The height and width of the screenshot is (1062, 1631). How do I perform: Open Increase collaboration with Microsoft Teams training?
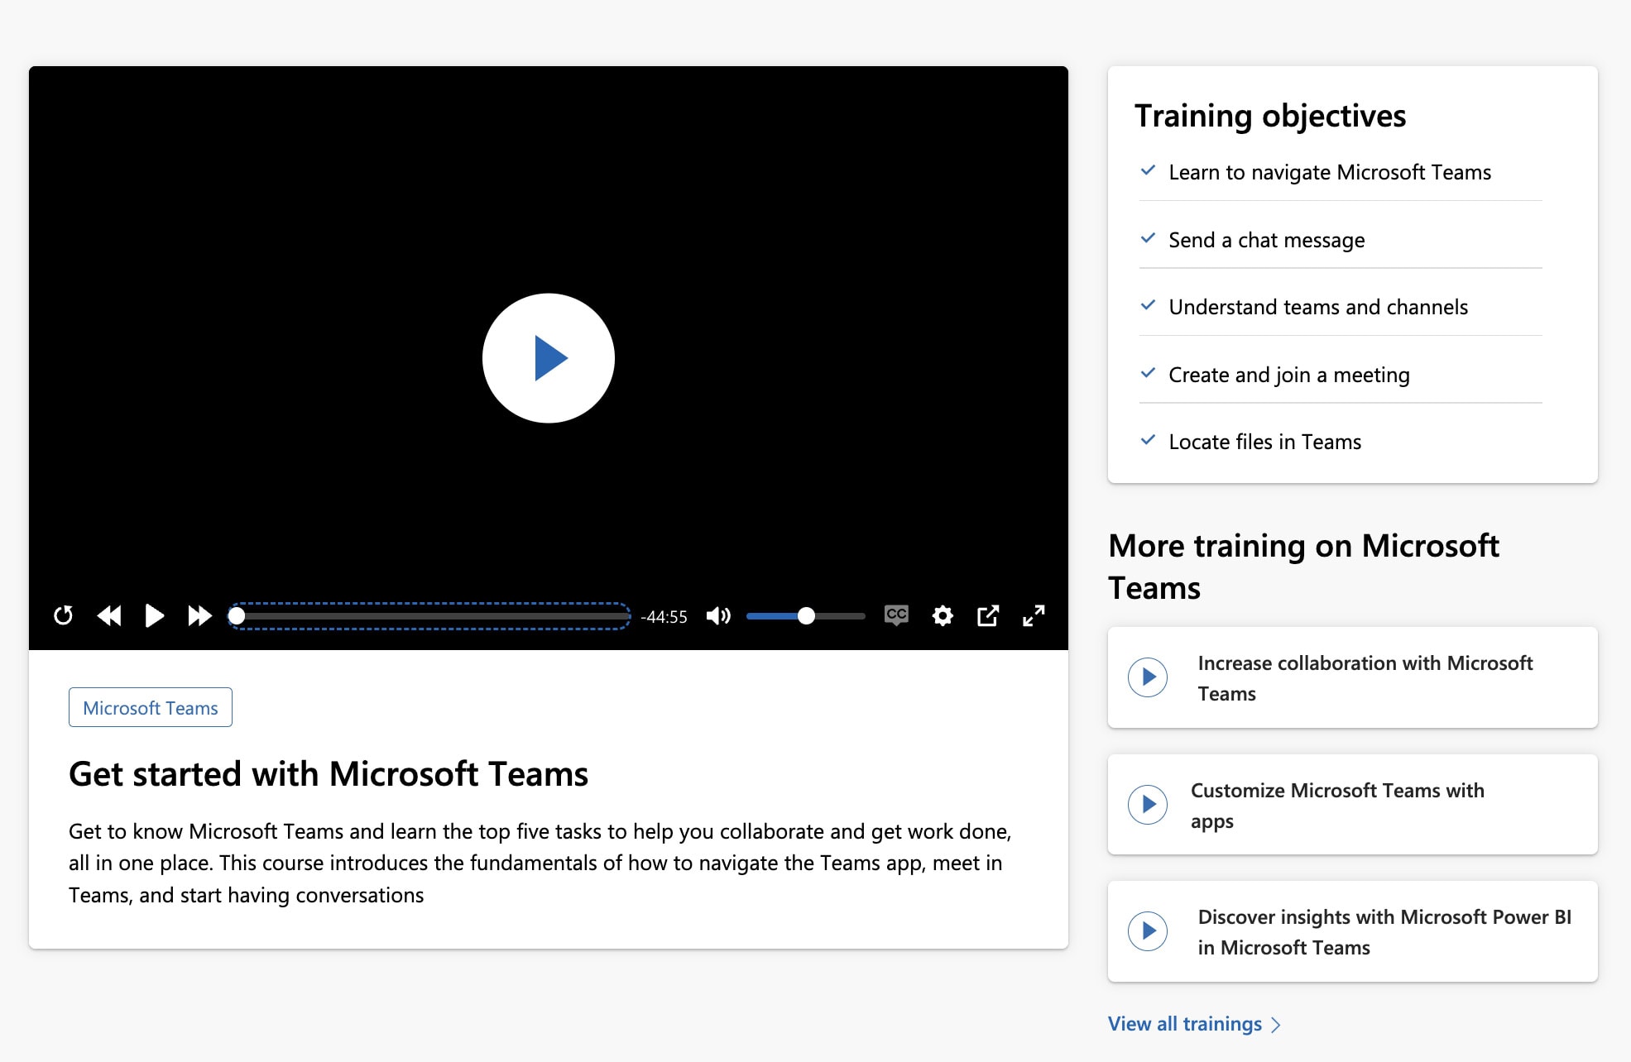pos(1353,677)
